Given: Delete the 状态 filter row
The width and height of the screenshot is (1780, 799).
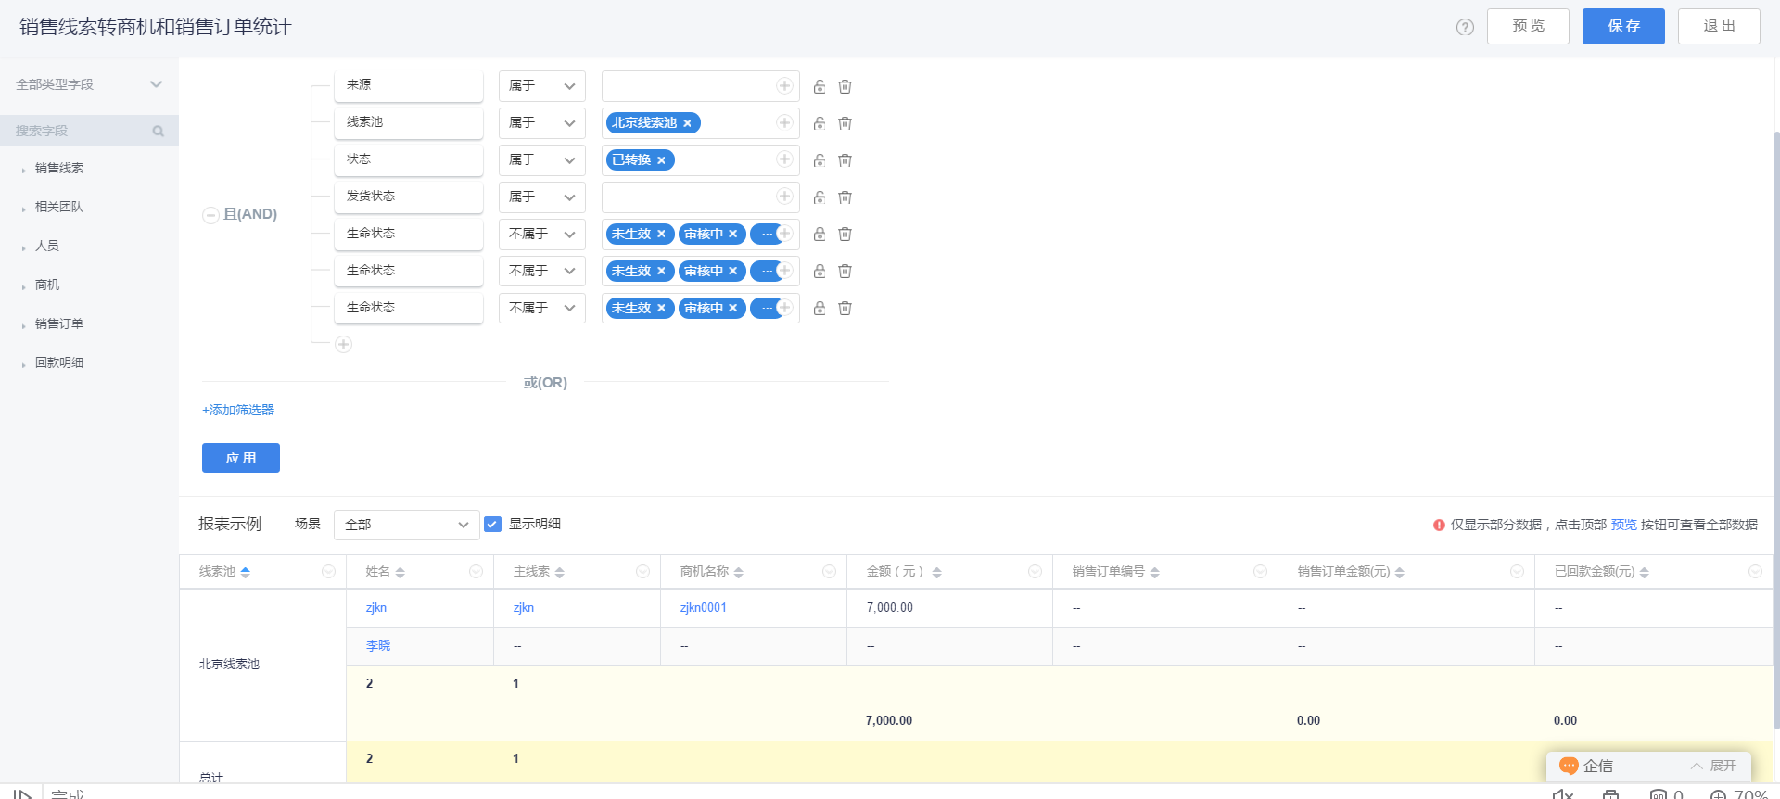Looking at the screenshot, I should tap(845, 160).
